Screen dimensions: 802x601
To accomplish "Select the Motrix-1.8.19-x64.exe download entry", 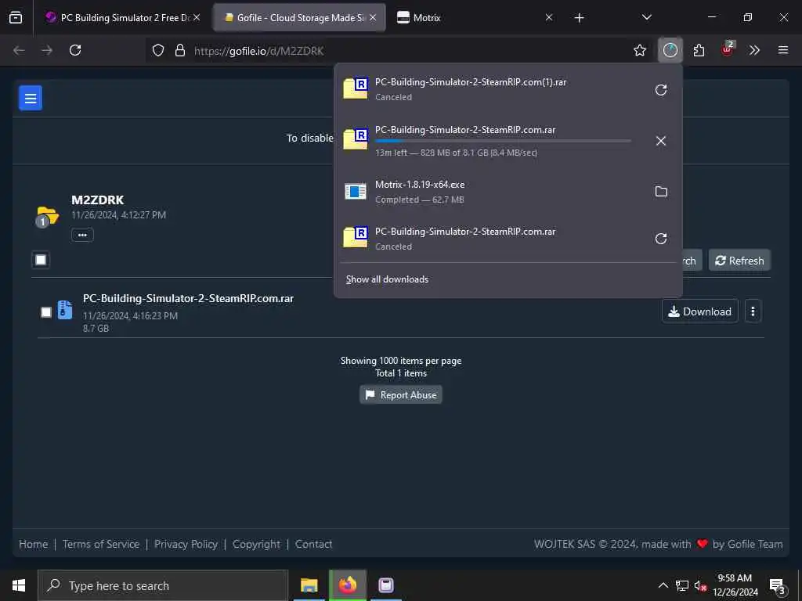I will [508, 192].
